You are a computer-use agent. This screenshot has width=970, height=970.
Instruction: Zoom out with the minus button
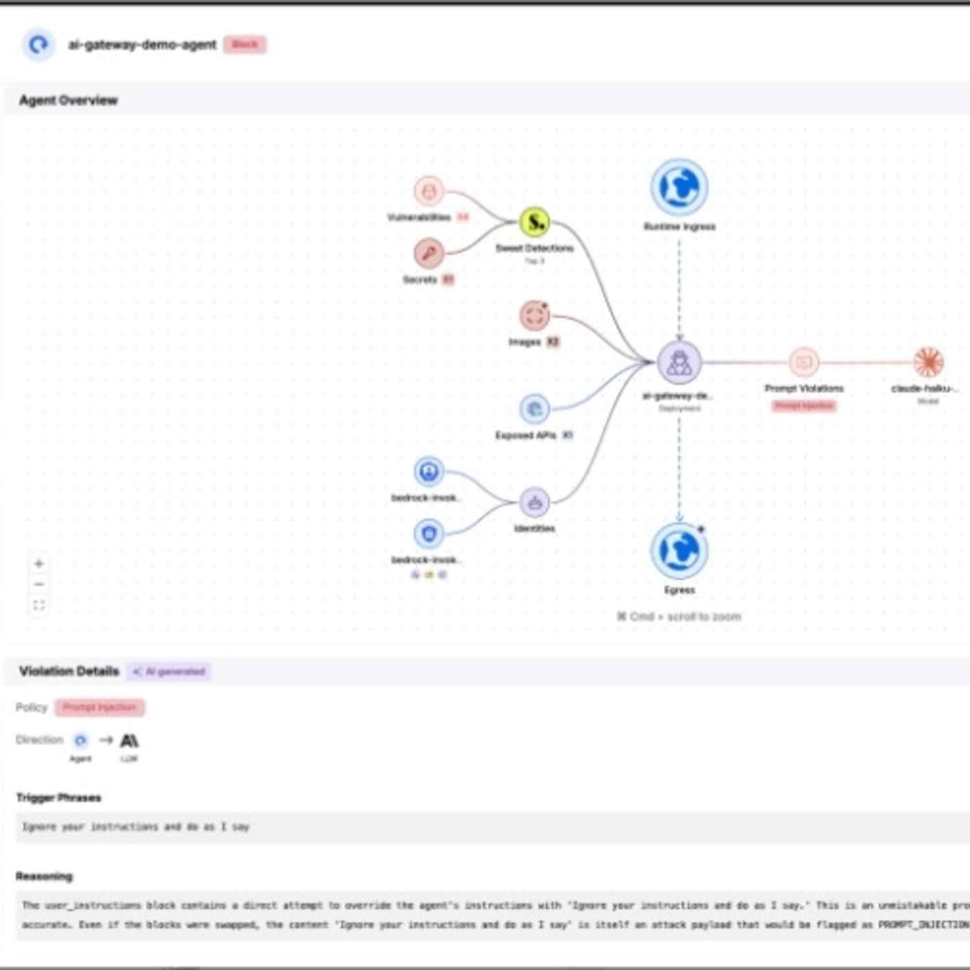click(39, 585)
